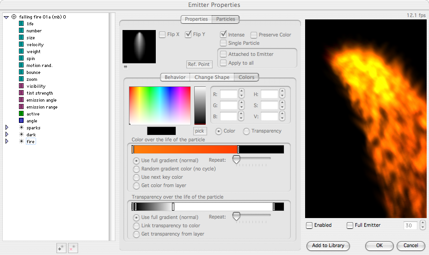Select the green active property icon
This screenshot has width=429, height=255.
(x=21, y=114)
